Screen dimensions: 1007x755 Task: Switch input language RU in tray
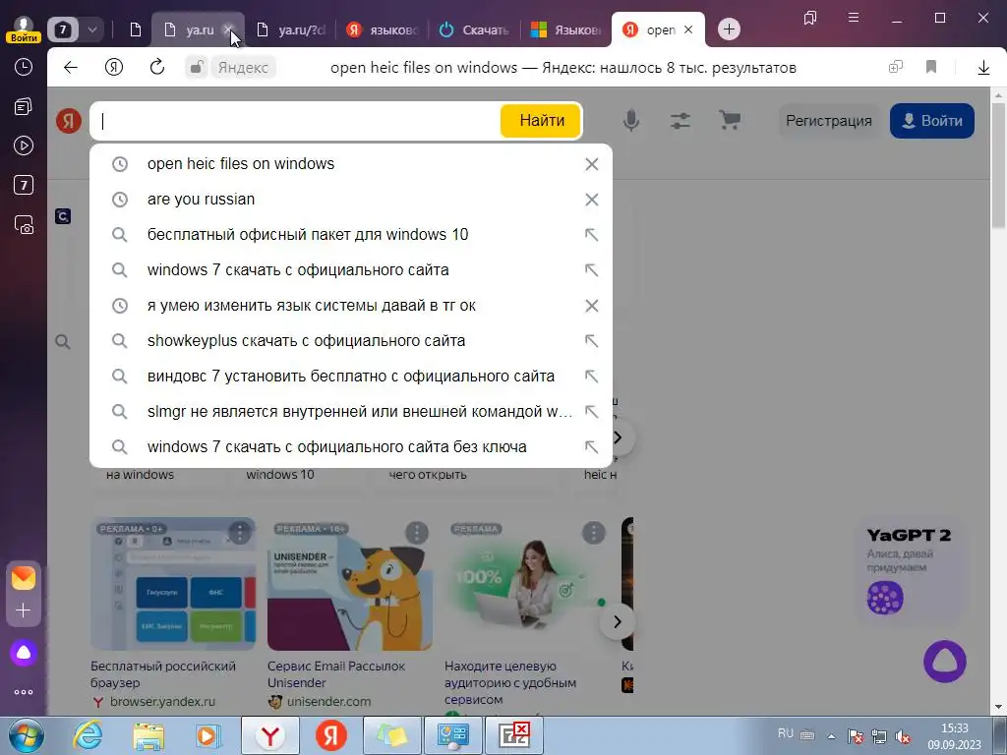click(786, 733)
